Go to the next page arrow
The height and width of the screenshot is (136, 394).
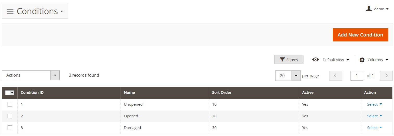386,76
